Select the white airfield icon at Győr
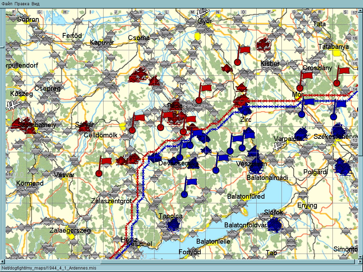Image resolution: width=363 pixels, height=272 pixels. [204, 13]
